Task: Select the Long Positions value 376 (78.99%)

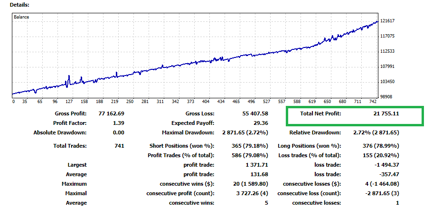Action: [380, 146]
